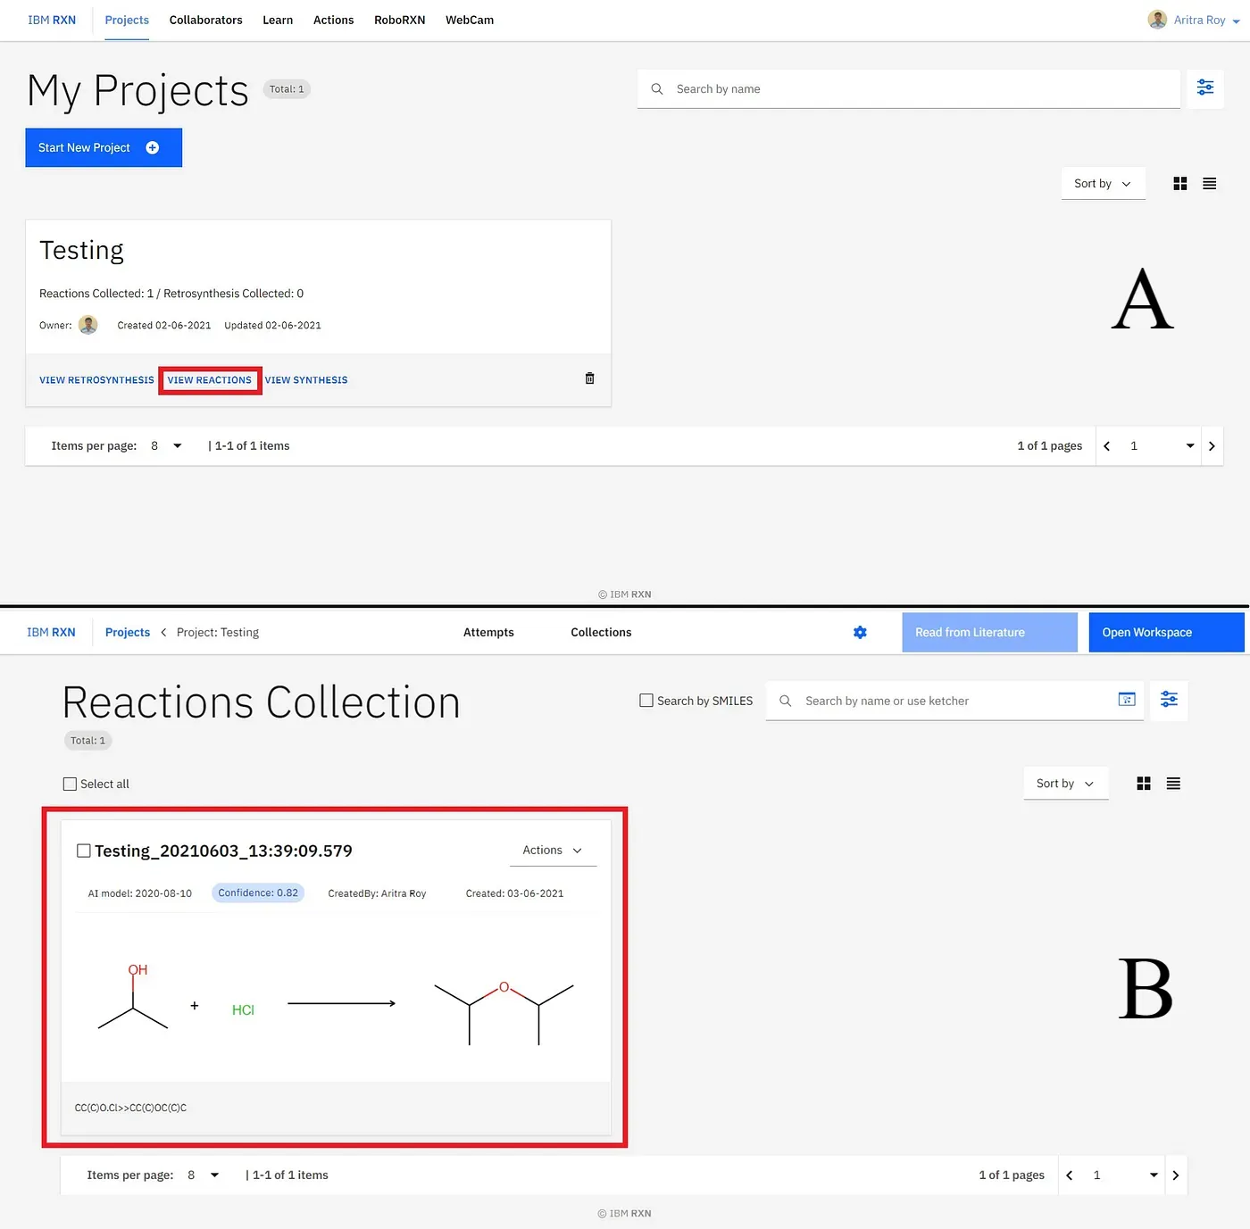Switch projects to list view

click(x=1209, y=183)
